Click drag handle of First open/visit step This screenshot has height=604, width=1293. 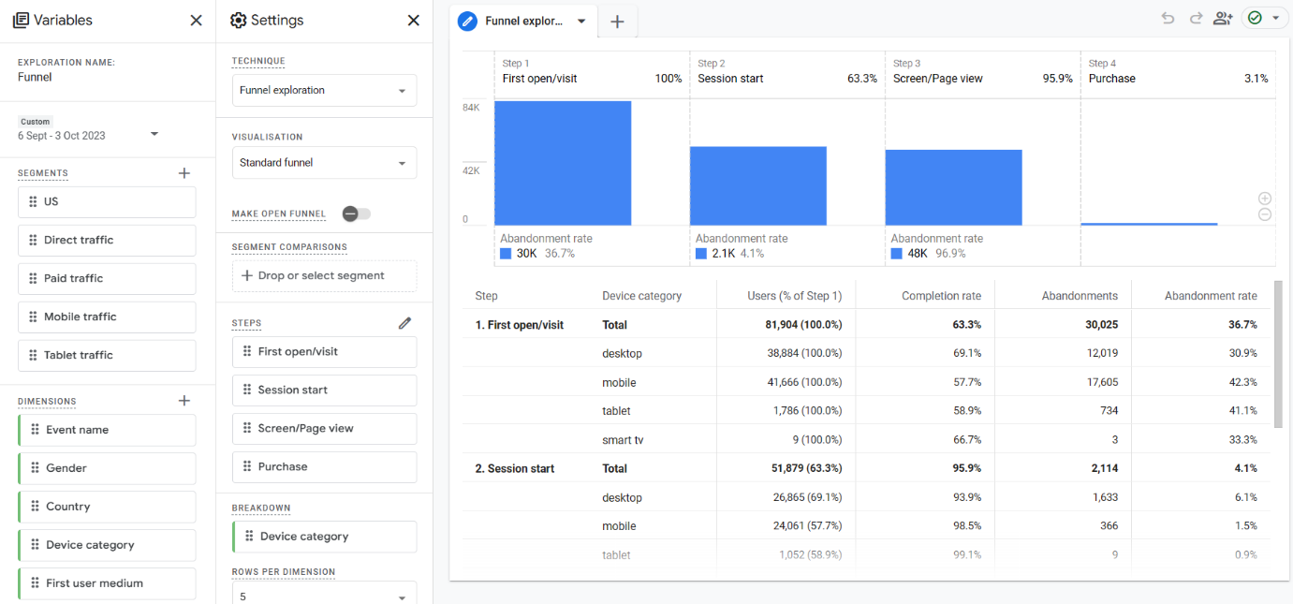pyautogui.click(x=247, y=351)
